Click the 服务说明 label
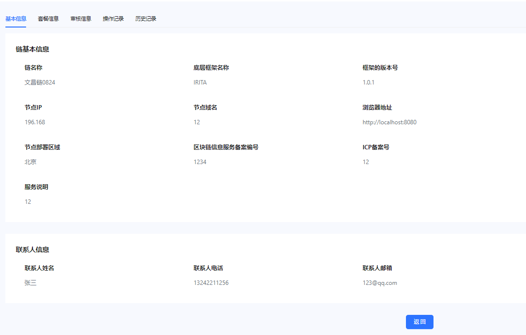 (36, 187)
